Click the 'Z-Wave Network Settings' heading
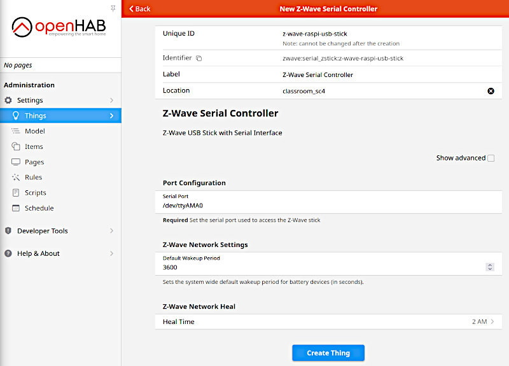Image resolution: width=509 pixels, height=366 pixels. point(205,244)
